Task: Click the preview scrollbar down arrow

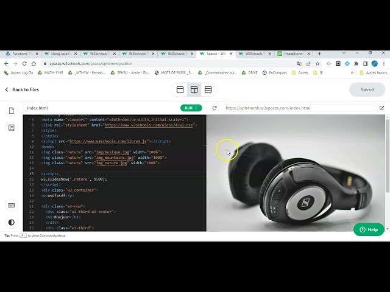Action: coord(388,229)
